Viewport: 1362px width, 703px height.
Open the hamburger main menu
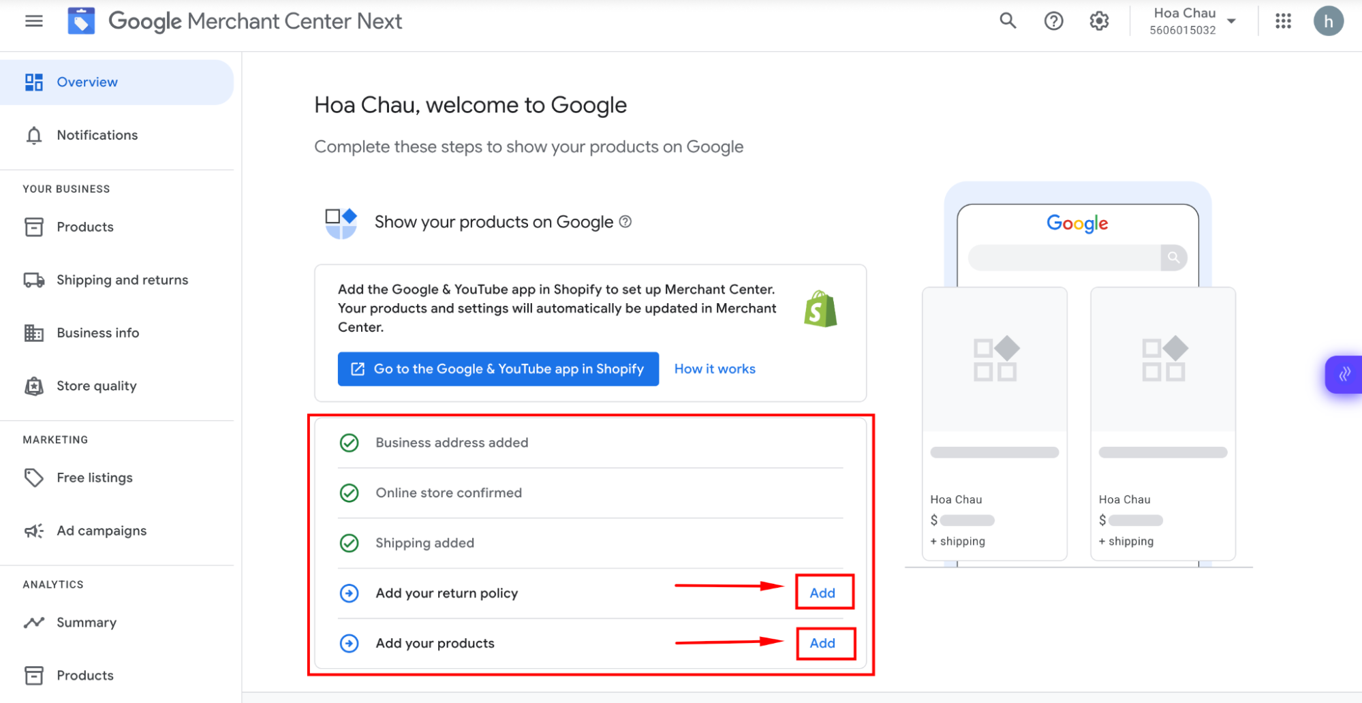coord(33,21)
